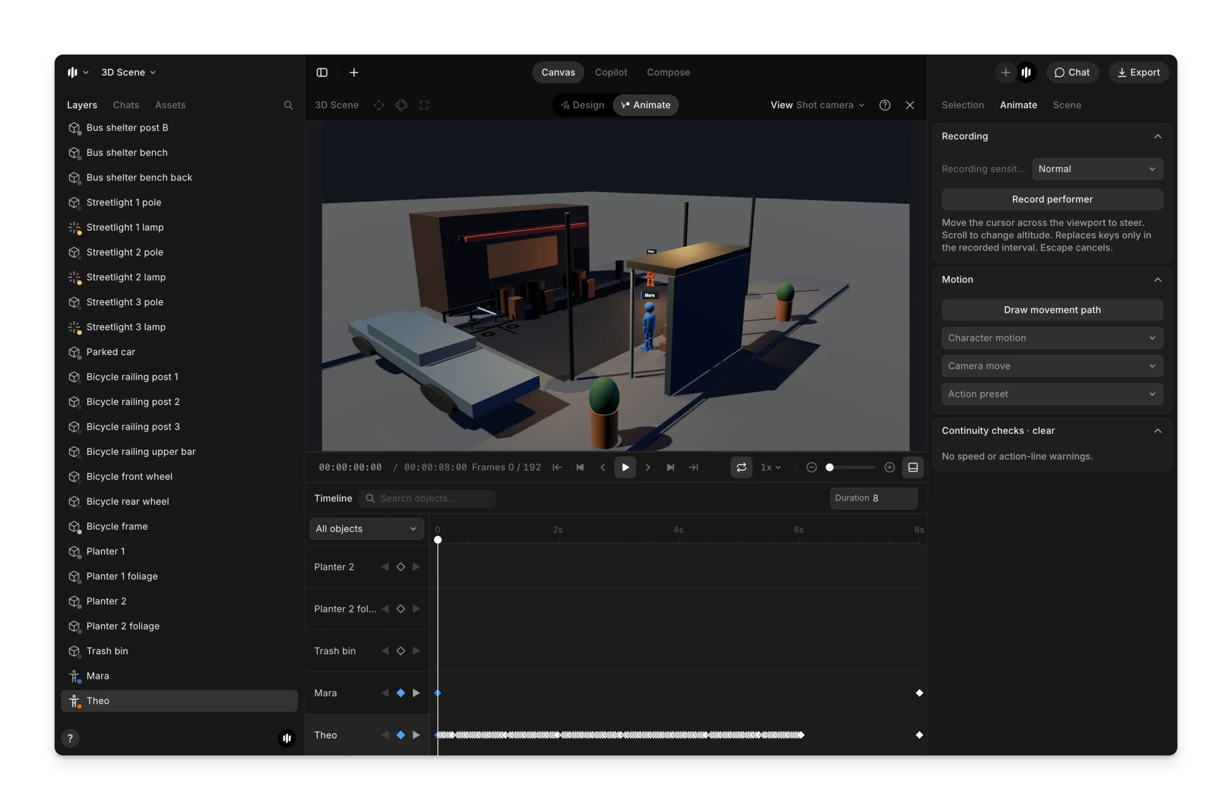Play the animation
The width and height of the screenshot is (1232, 810).
(x=625, y=468)
